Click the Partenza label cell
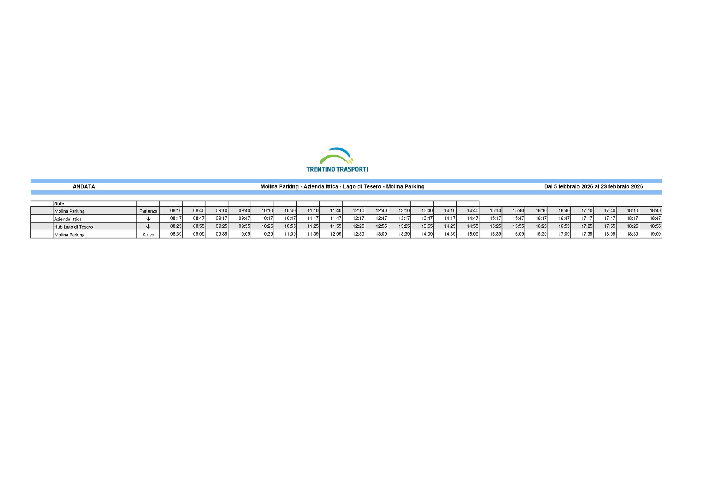This screenshot has height=501, width=708. 148,211
